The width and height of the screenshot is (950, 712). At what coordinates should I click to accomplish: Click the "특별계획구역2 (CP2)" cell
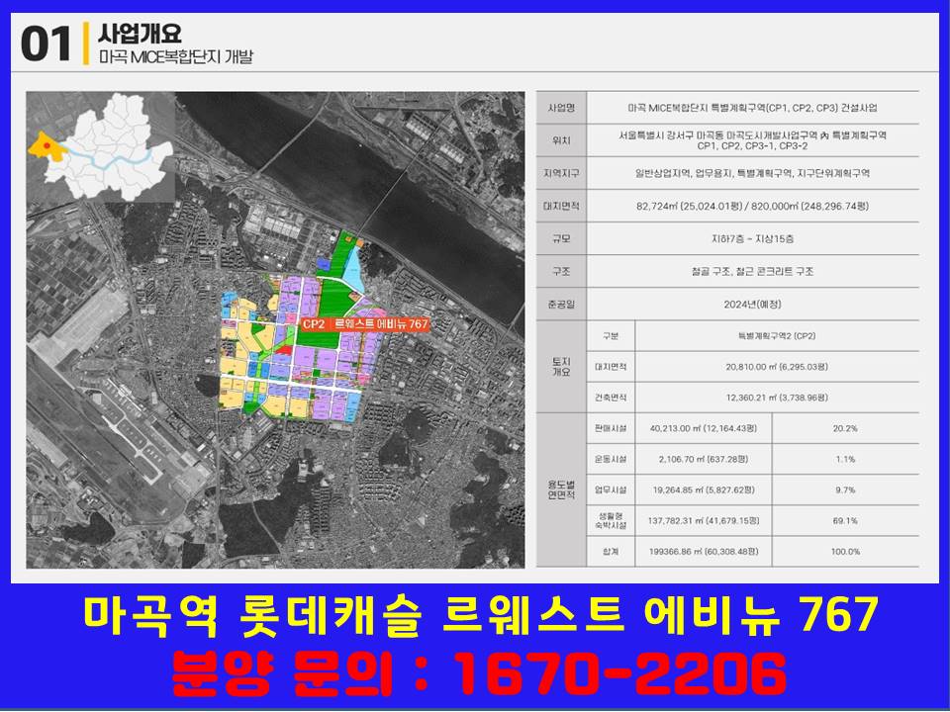(777, 336)
